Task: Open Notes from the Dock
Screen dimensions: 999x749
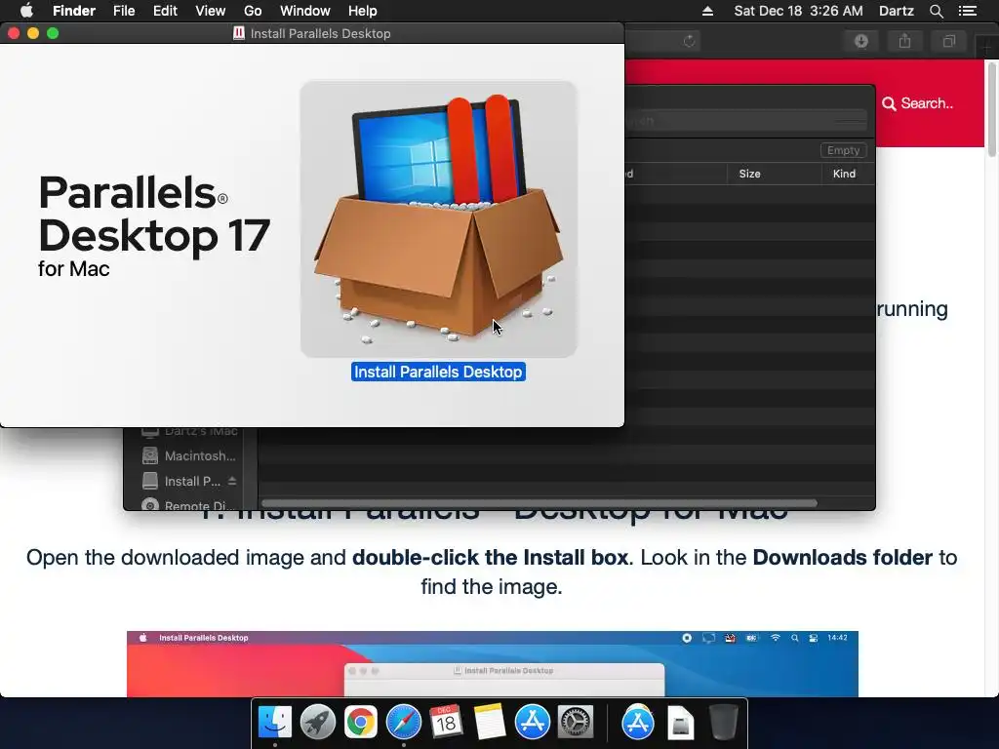Action: coord(490,723)
